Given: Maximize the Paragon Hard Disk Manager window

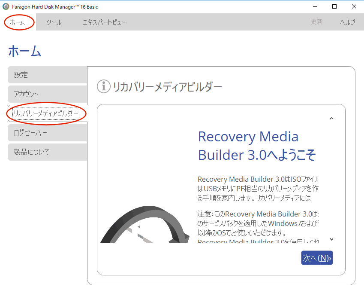Looking at the screenshot, I should (x=334, y=6).
